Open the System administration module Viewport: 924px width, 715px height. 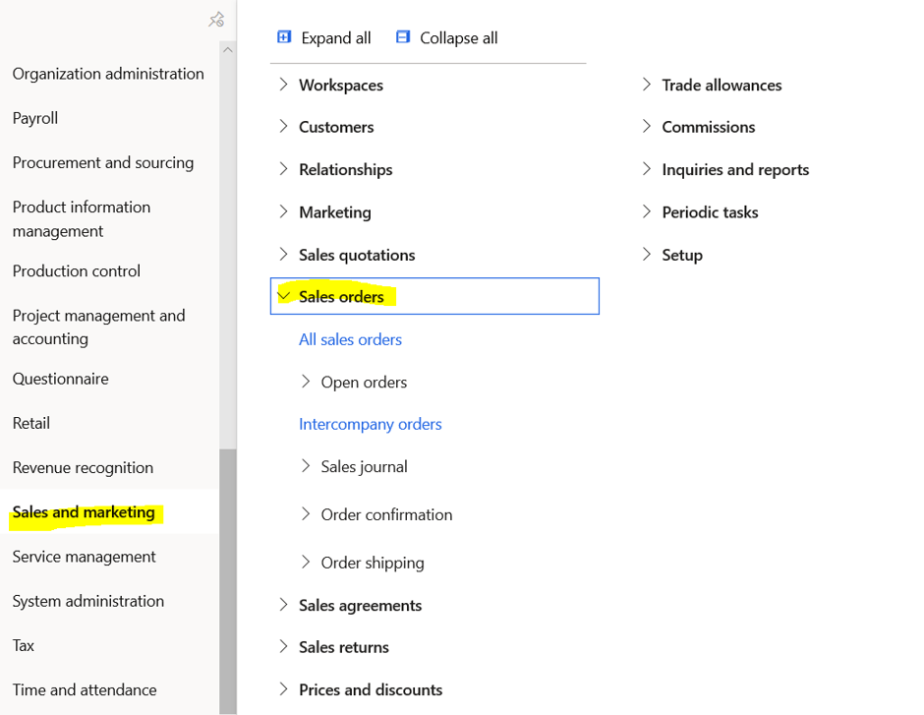[x=87, y=601]
